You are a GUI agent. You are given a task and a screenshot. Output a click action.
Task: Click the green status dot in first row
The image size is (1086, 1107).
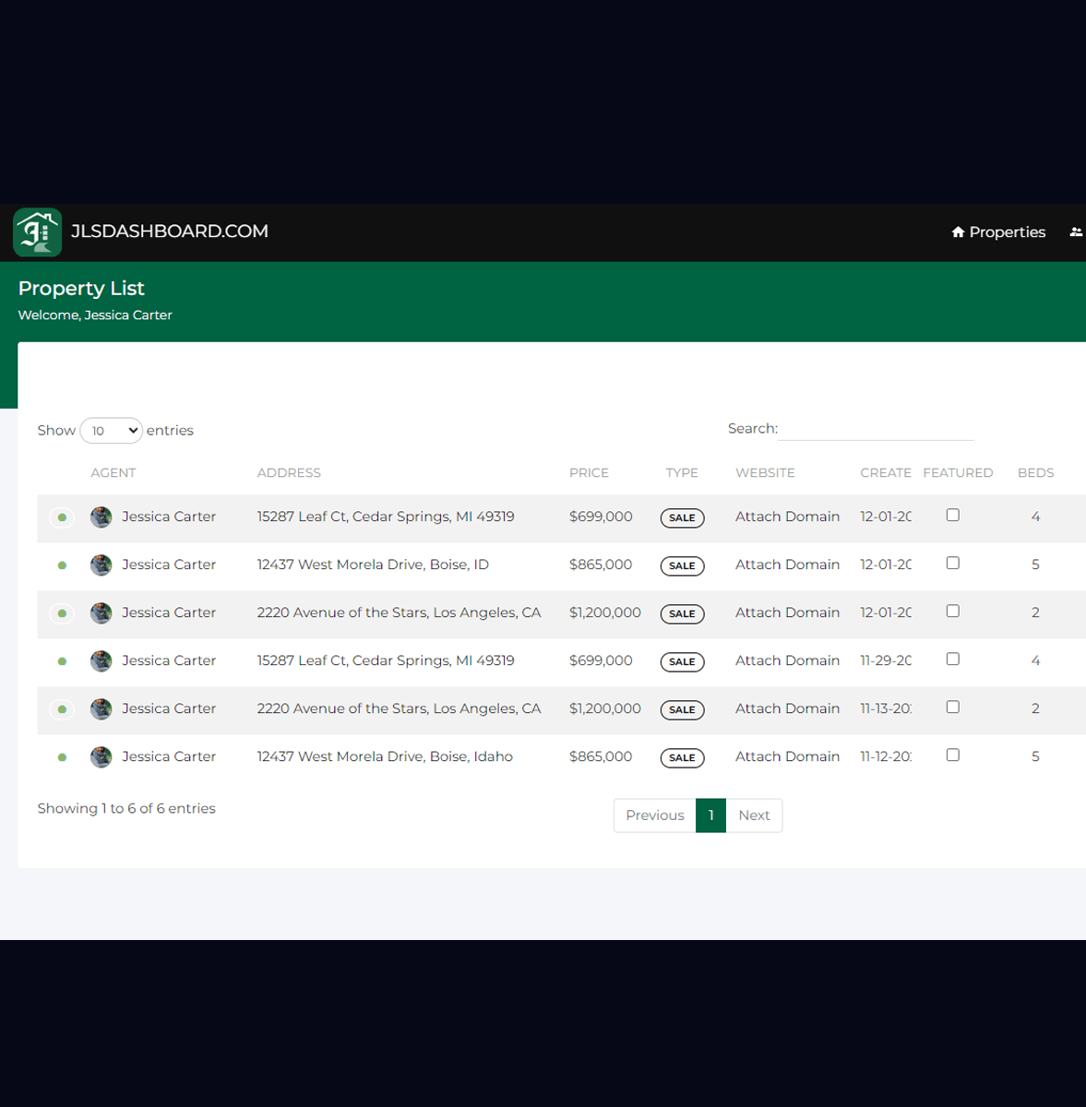click(62, 518)
